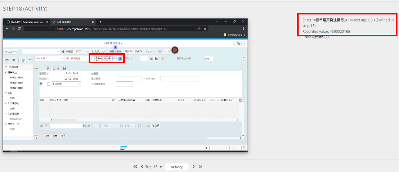Click the binoculars icon in the header row
This screenshot has width=399, height=172.
(156, 59)
